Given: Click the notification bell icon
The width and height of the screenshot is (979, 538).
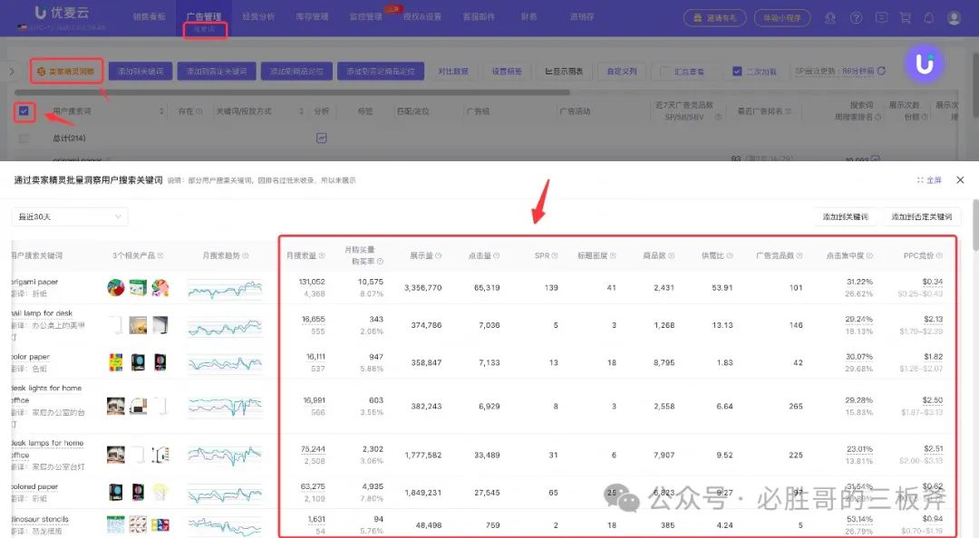Looking at the screenshot, I should click(928, 17).
